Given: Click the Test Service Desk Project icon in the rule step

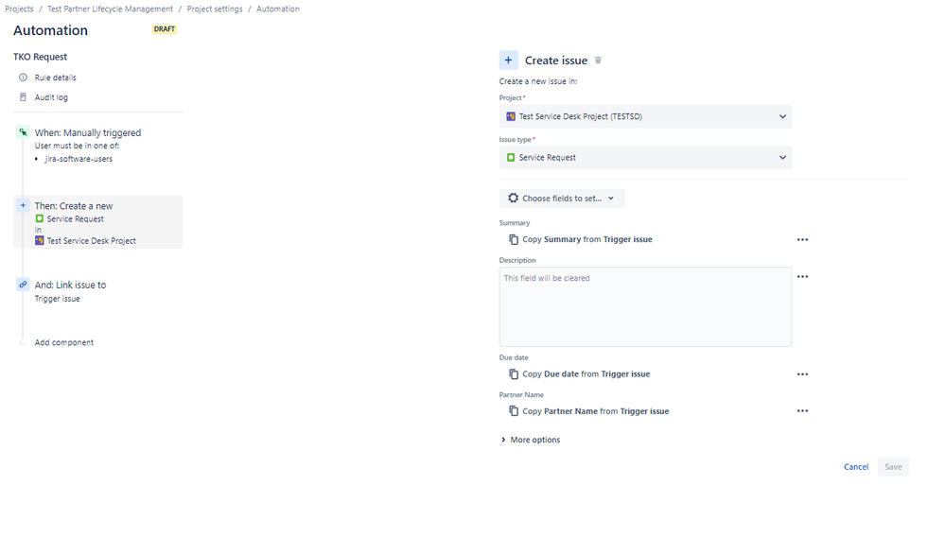Looking at the screenshot, I should [39, 240].
